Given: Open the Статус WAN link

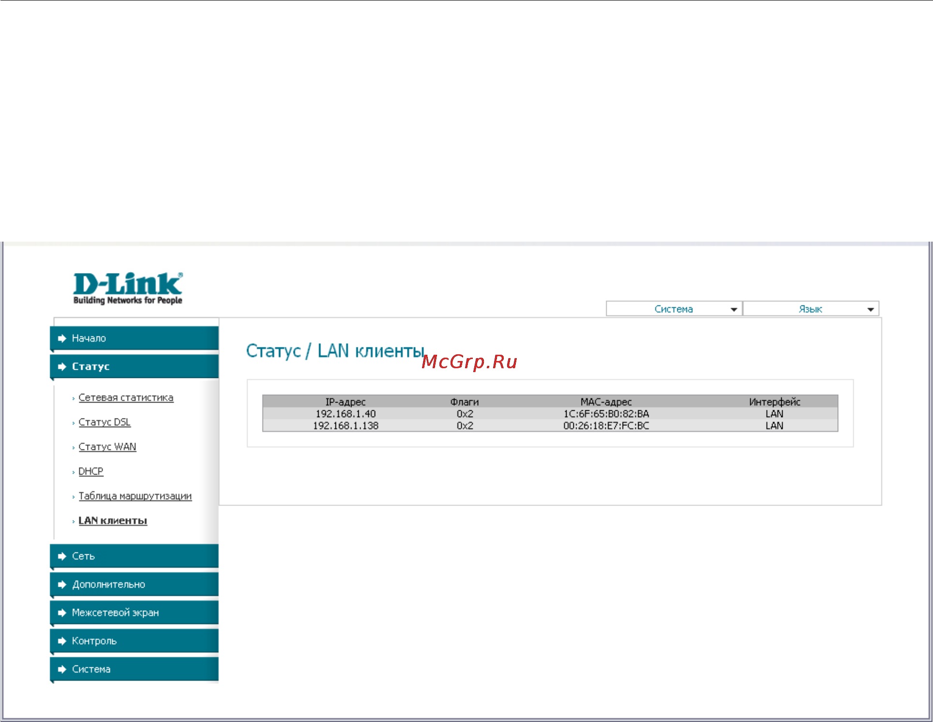Looking at the screenshot, I should tap(107, 447).
